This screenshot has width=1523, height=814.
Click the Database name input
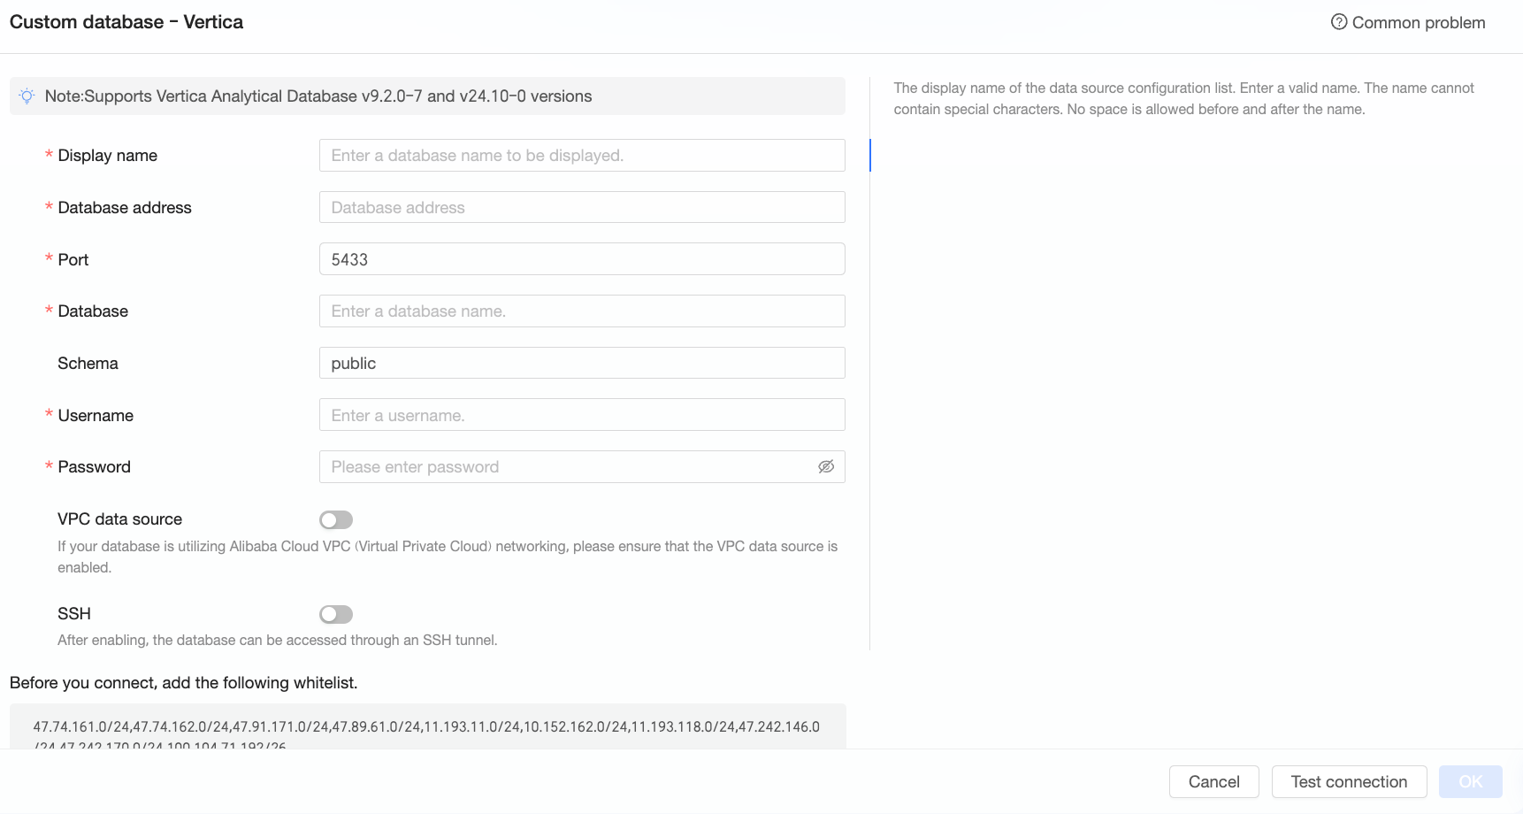(x=581, y=311)
